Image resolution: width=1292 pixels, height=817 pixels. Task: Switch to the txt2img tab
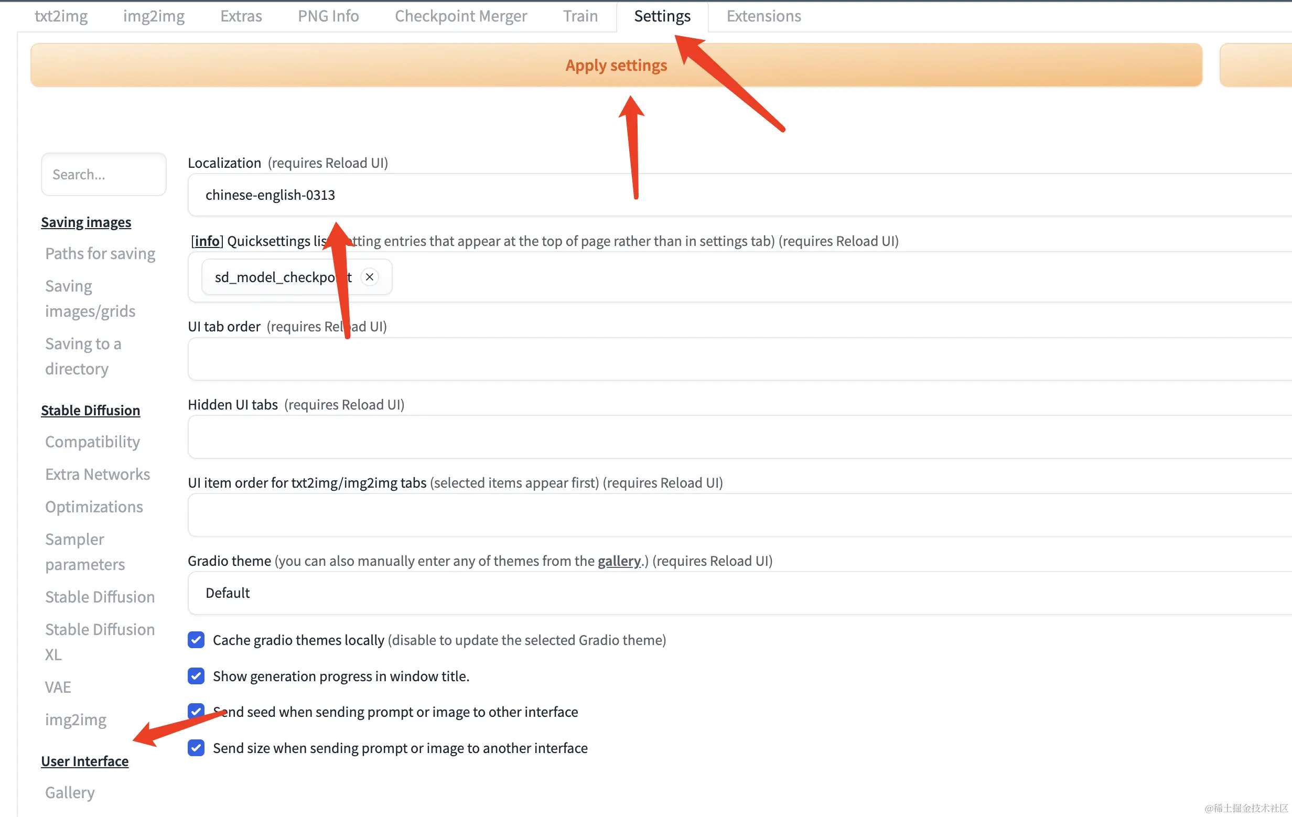61,16
